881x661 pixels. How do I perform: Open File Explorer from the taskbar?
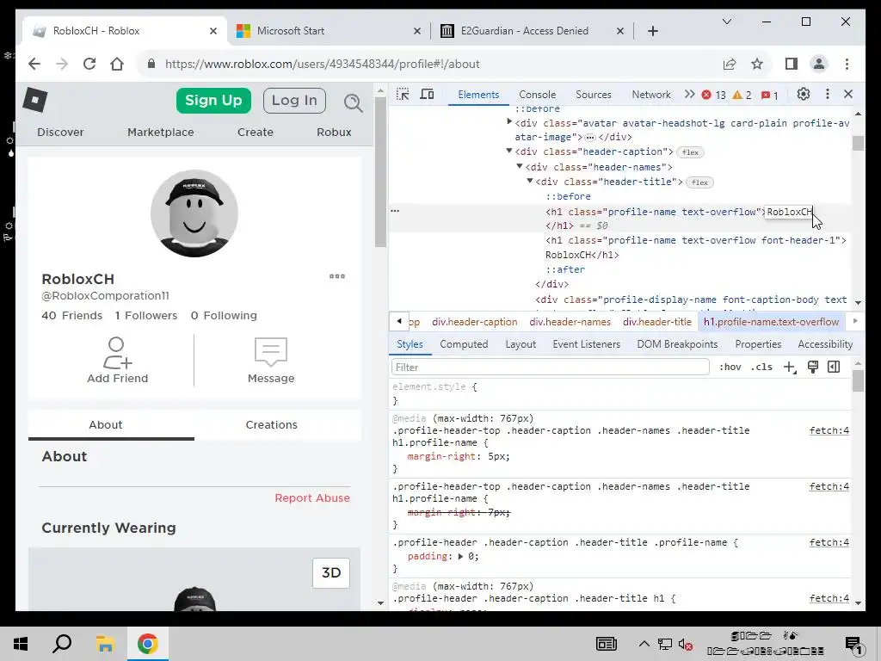coord(104,644)
